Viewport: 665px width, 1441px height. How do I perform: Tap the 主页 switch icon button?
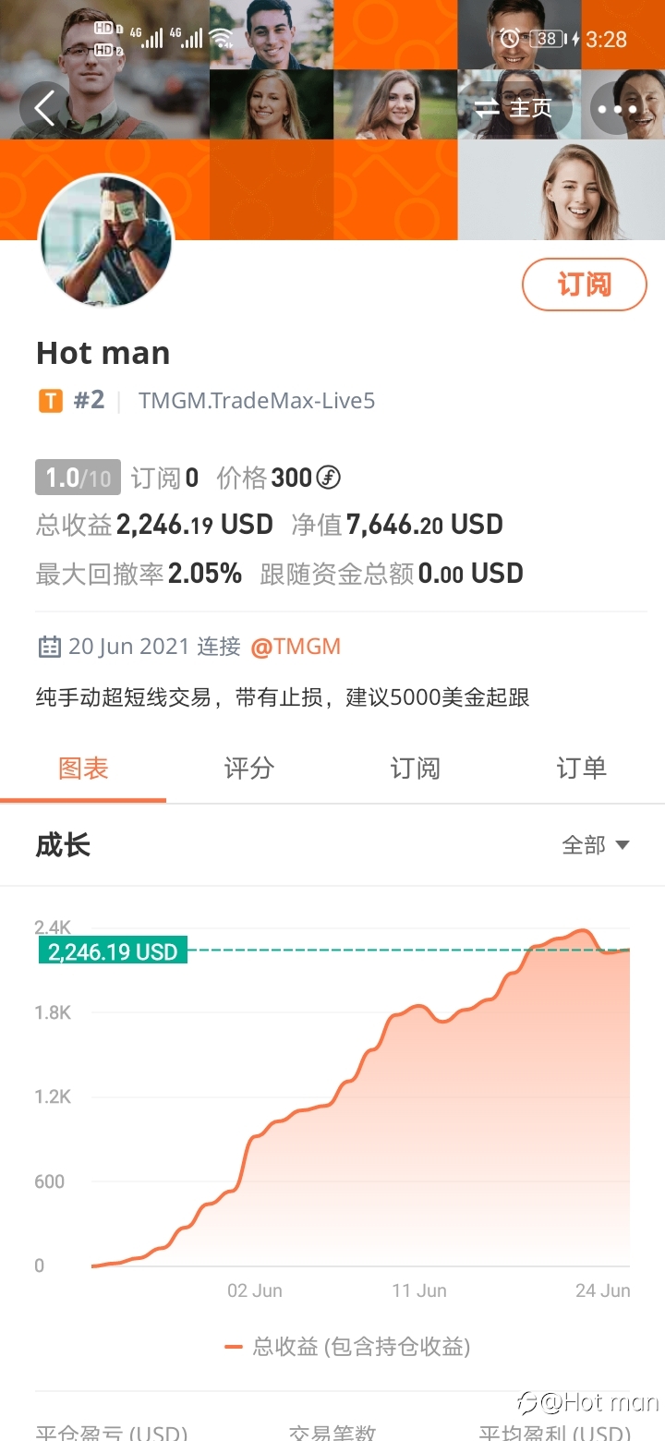pos(514,109)
